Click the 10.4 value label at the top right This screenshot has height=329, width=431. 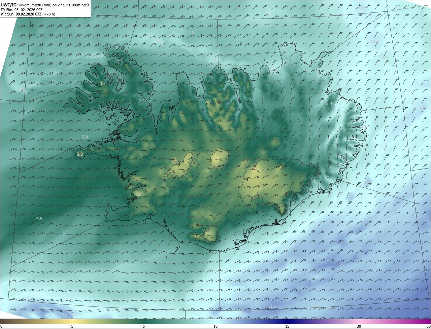tap(362, 8)
